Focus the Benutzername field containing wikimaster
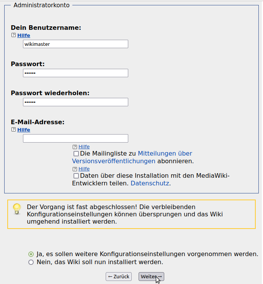This screenshot has height=284, width=263. click(75, 44)
